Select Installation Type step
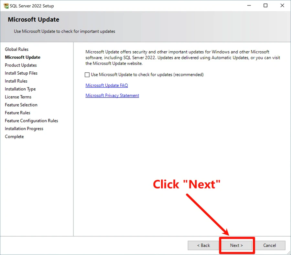The width and height of the screenshot is (291, 255). click(20, 89)
